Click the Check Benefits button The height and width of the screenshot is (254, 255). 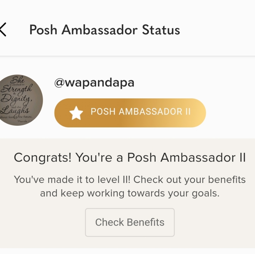130,222
